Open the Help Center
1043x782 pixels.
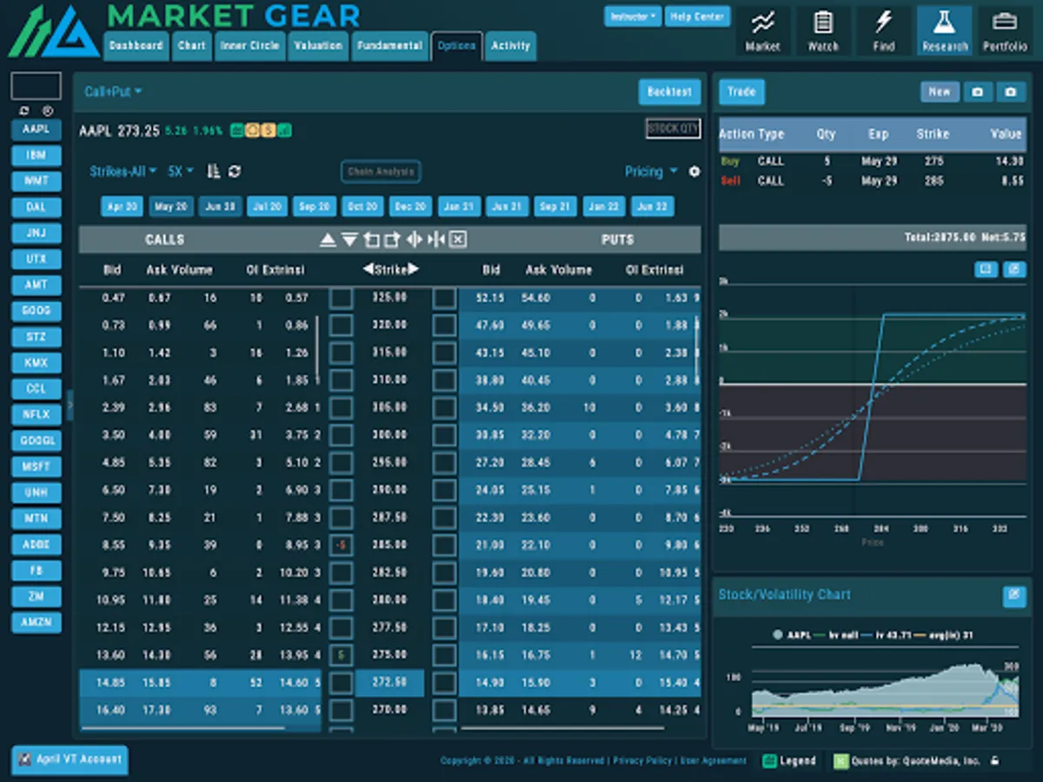pyautogui.click(x=698, y=17)
